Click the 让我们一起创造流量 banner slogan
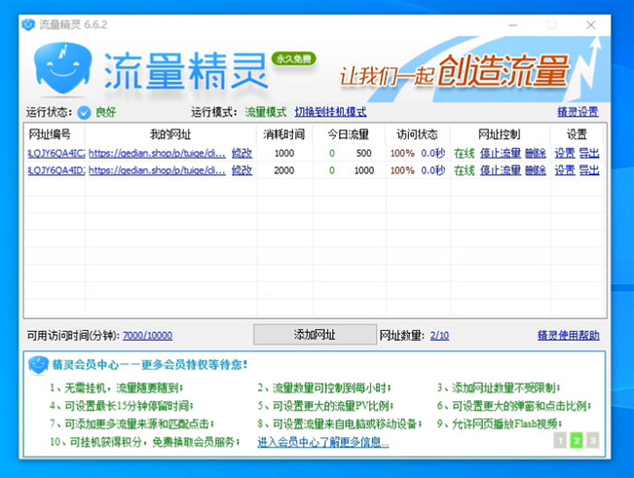Image resolution: width=634 pixels, height=478 pixels. [x=455, y=73]
